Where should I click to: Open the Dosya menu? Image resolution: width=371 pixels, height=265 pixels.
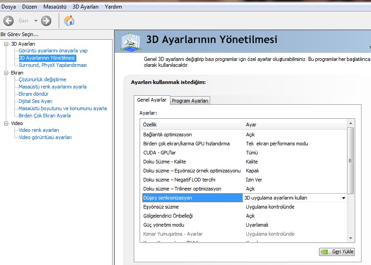click(9, 7)
